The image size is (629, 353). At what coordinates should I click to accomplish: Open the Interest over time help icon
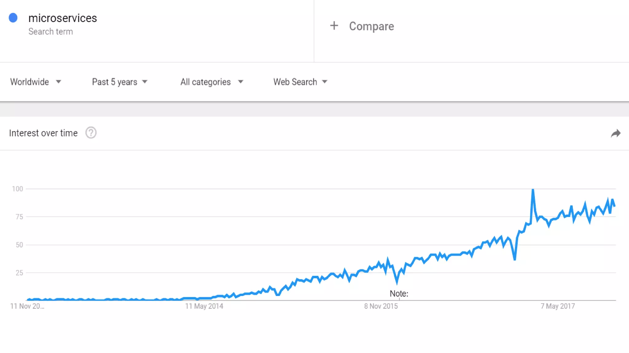[91, 133]
